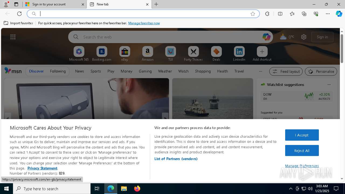Screen dimensions: 345x194
Task: Click the Personalise button
Action: point(321,71)
